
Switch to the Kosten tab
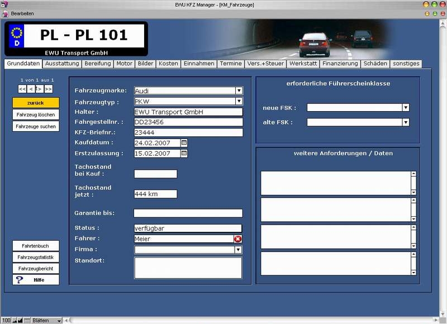[168, 64]
